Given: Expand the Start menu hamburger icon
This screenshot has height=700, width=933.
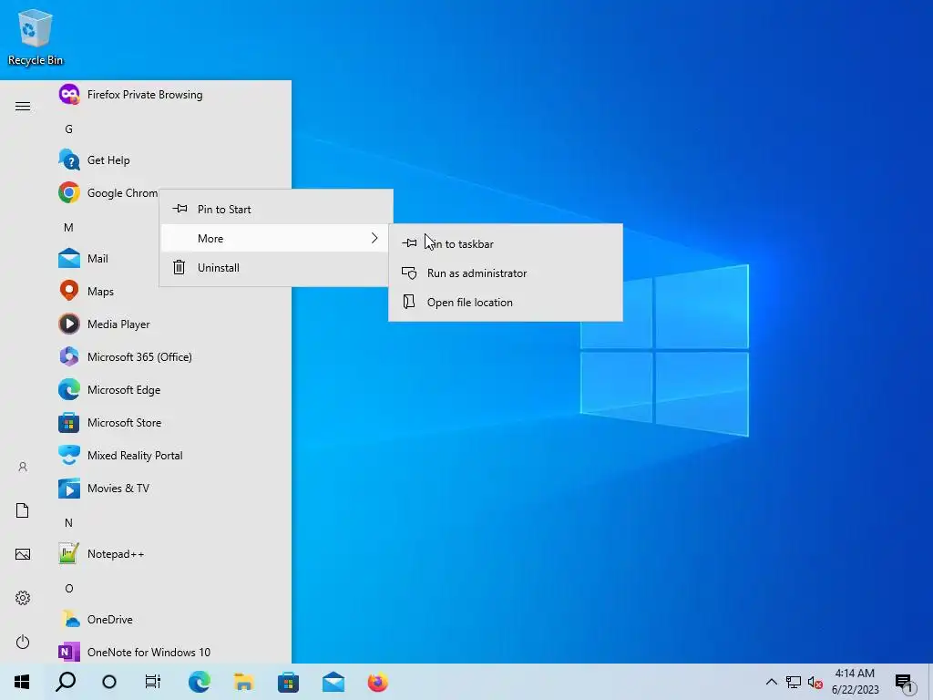Looking at the screenshot, I should (x=23, y=106).
